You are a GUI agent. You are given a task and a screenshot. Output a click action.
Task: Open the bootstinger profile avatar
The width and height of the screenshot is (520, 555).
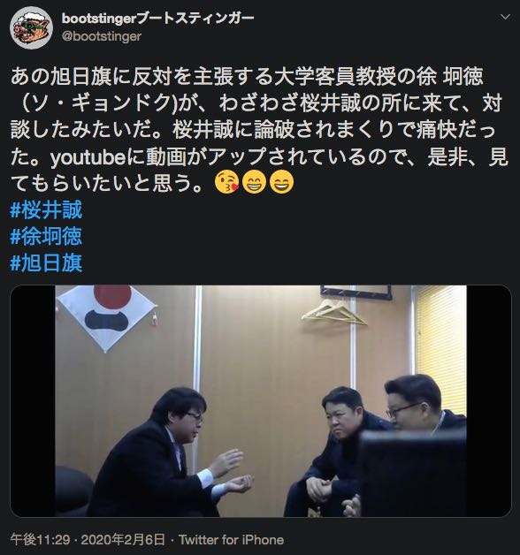(x=31, y=27)
